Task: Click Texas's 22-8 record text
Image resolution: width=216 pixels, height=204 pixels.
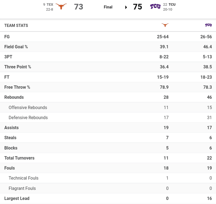Action: [x=50, y=9]
